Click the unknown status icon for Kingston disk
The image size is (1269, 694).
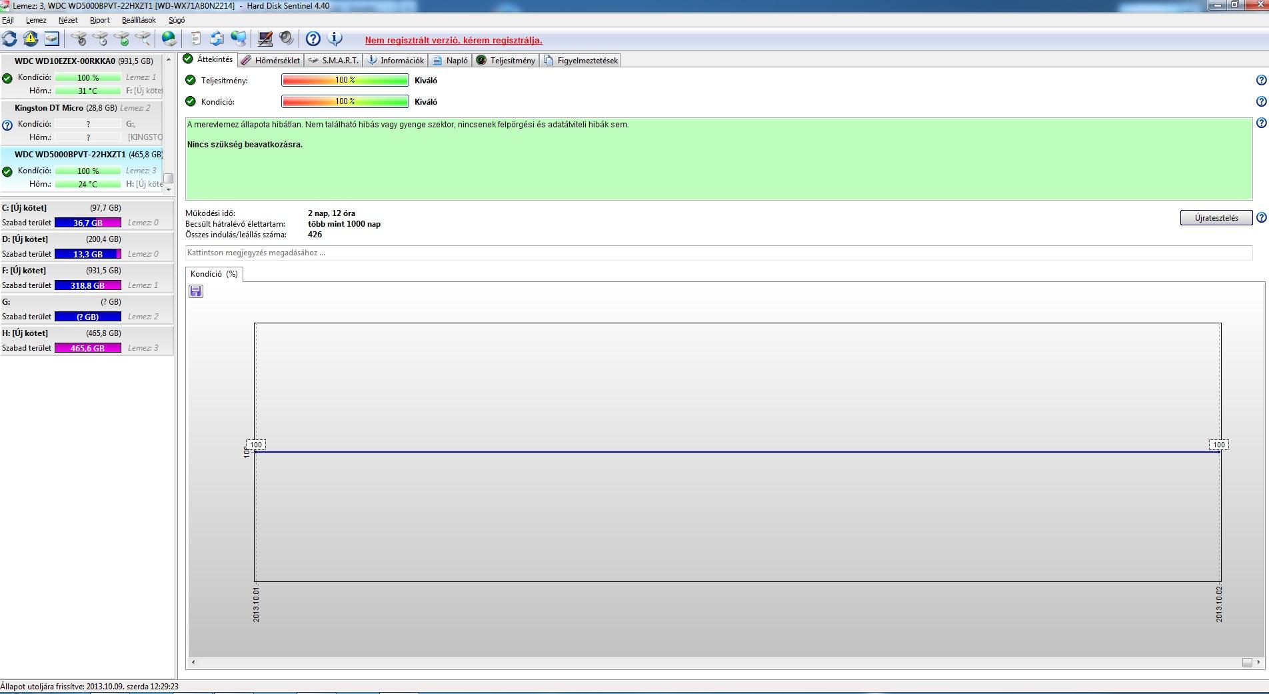click(7, 125)
